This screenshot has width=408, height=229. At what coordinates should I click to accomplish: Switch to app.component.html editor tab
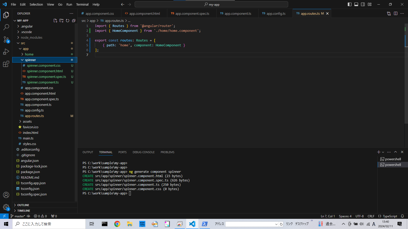(x=145, y=13)
